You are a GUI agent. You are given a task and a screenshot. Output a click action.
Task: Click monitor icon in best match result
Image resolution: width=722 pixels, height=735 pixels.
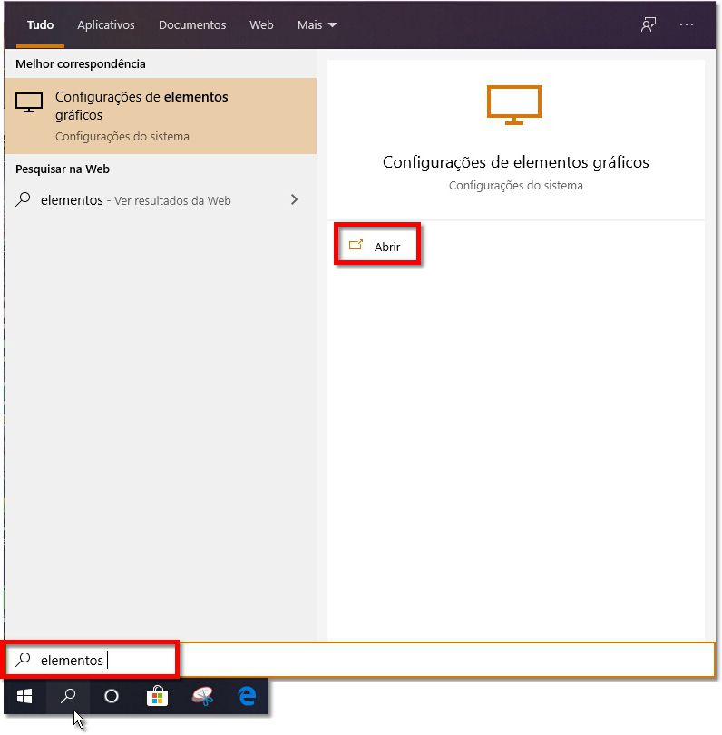pos(29,102)
